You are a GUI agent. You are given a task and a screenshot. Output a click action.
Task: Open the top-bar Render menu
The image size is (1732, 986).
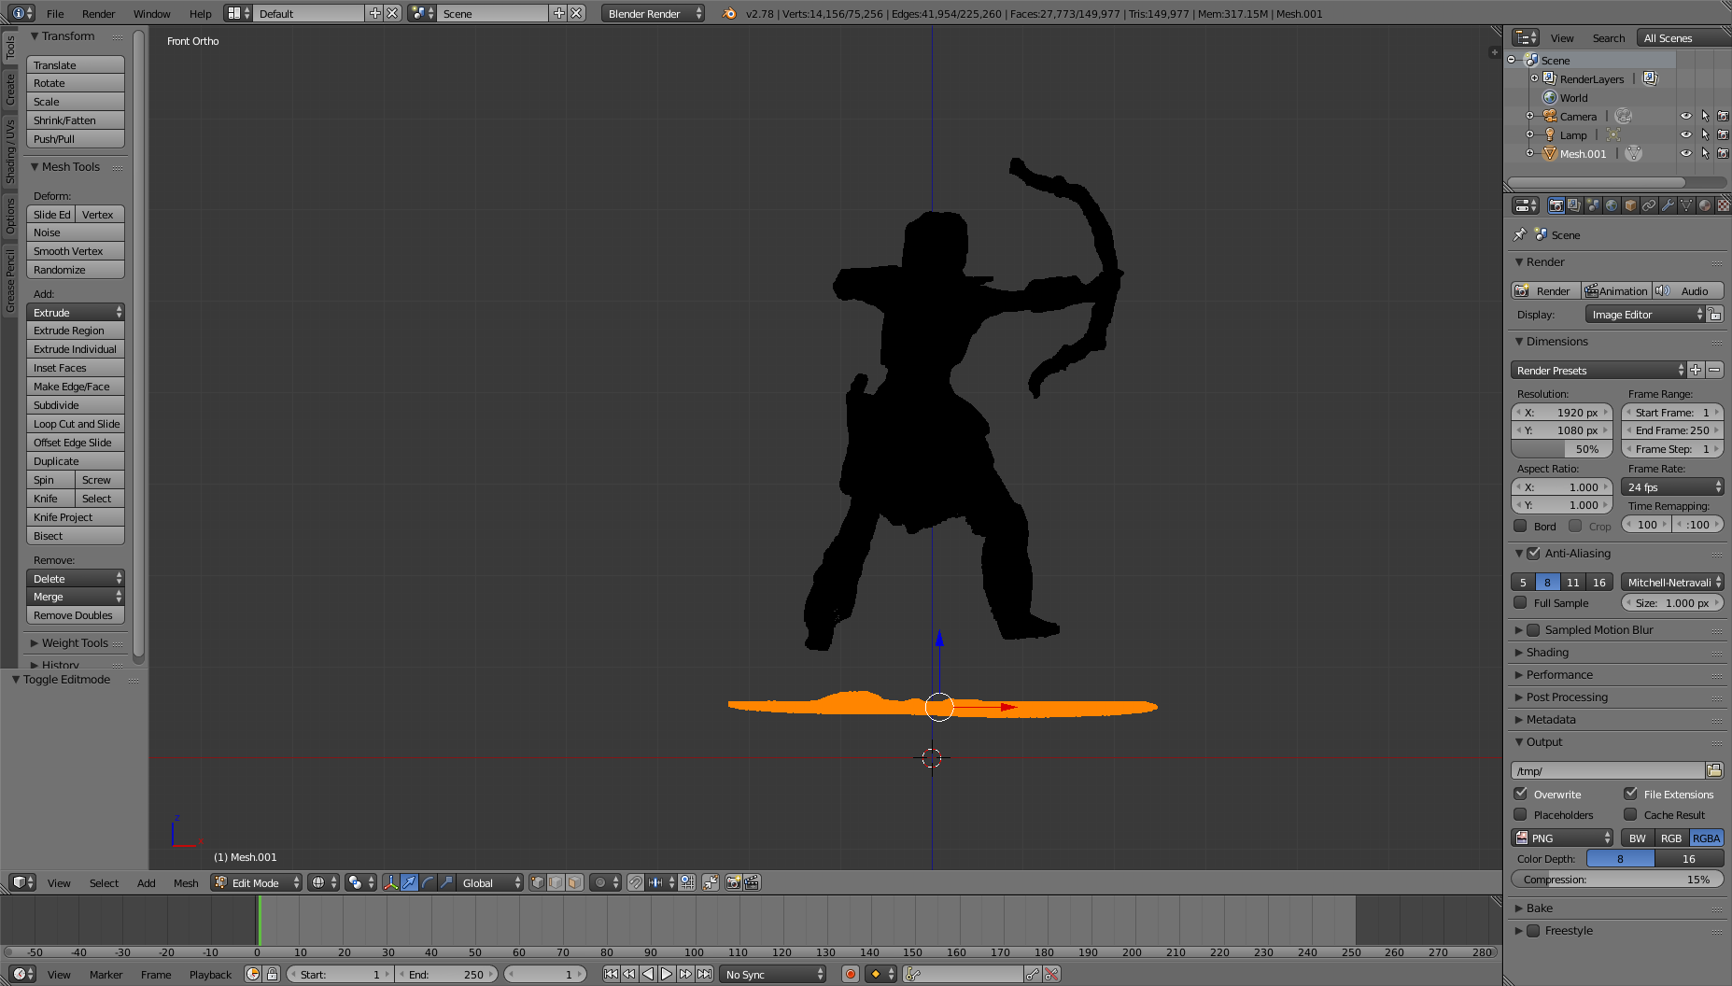pyautogui.click(x=98, y=13)
